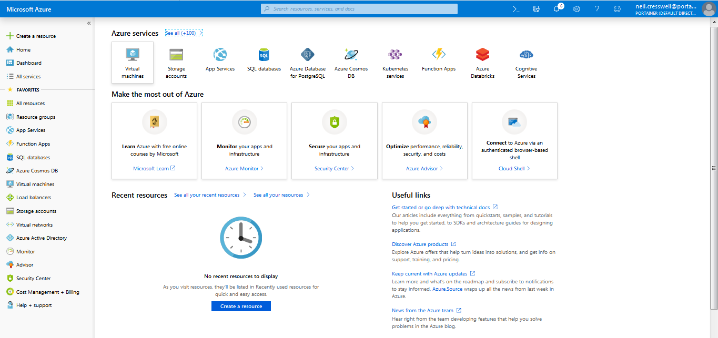Open Cost Management + Billing in sidebar

pyautogui.click(x=47, y=292)
